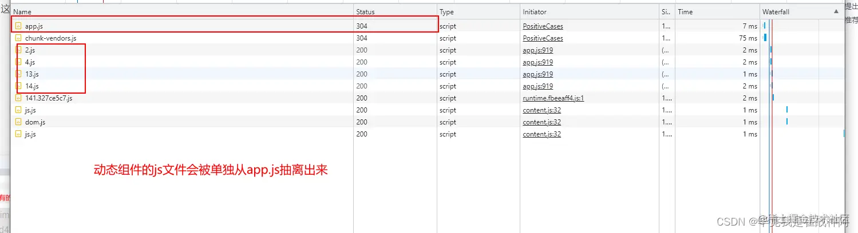The width and height of the screenshot is (858, 233).
Task: Open PositiveCases initiator for app.js
Action: tap(543, 26)
